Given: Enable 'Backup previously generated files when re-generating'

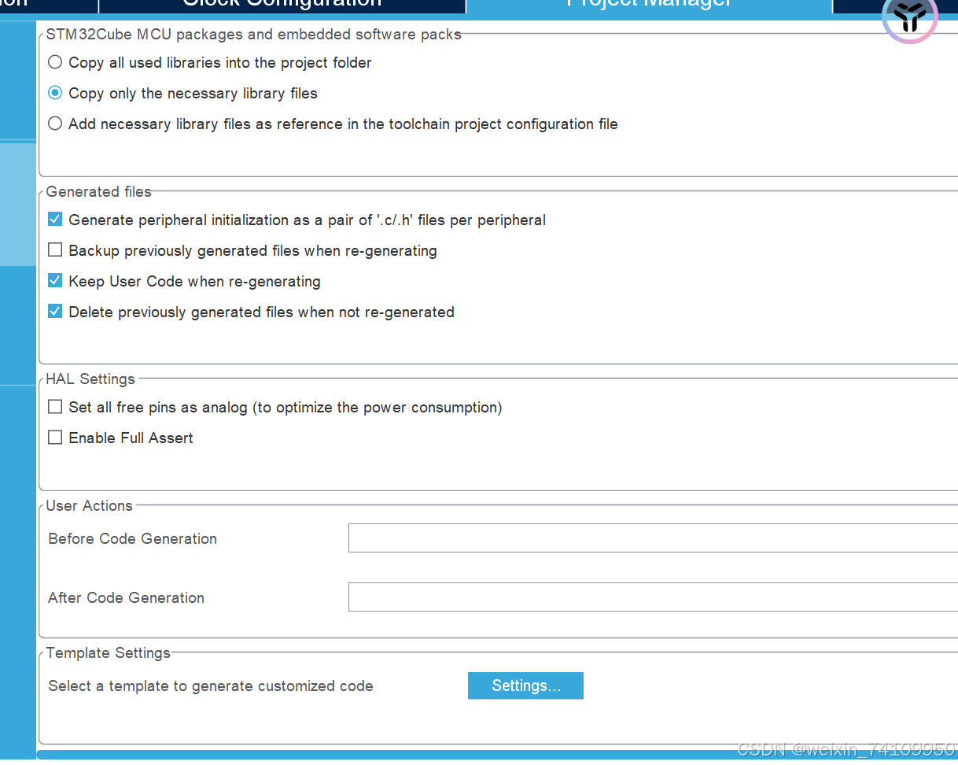Looking at the screenshot, I should (x=55, y=250).
